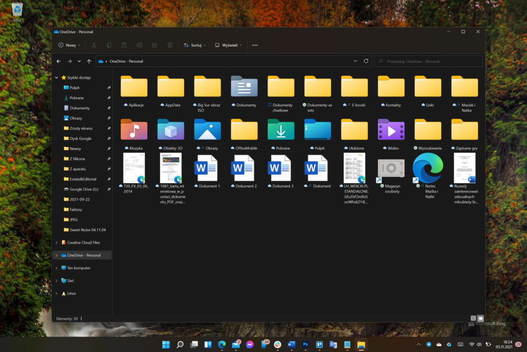The height and width of the screenshot is (352, 527).
Task: Select the Wideo folder icon
Action: pyautogui.click(x=391, y=129)
